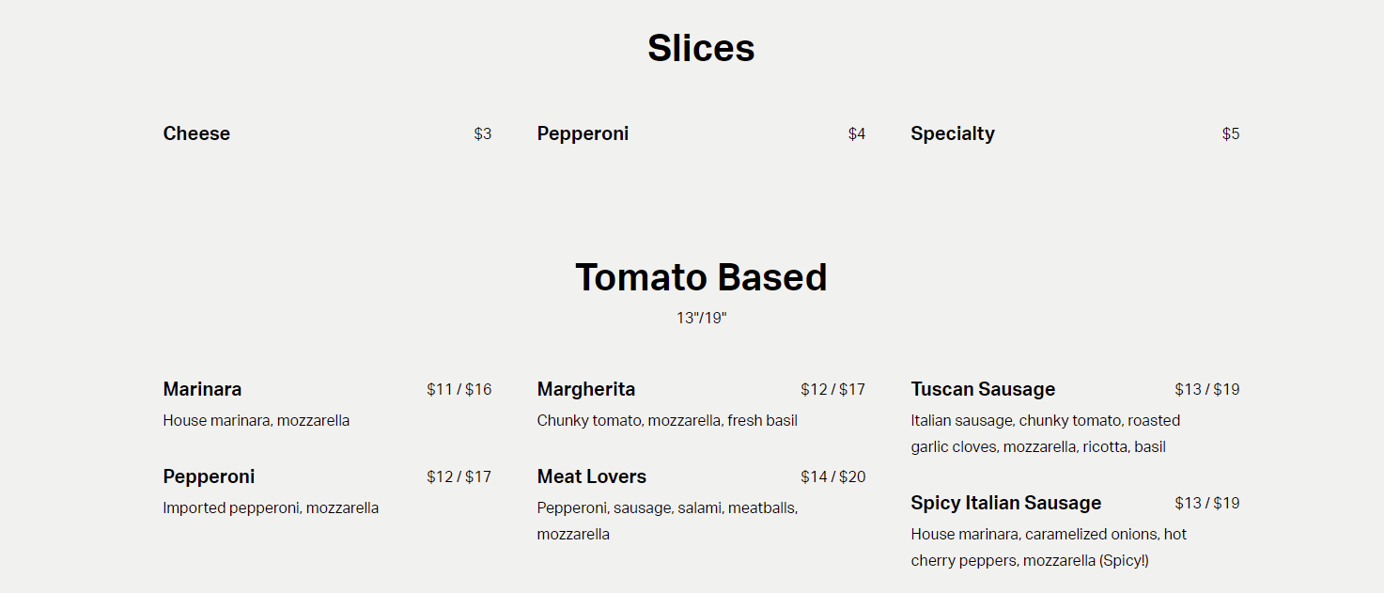
Task: Click the $11 / $16 Marinara price
Action: click(x=459, y=389)
